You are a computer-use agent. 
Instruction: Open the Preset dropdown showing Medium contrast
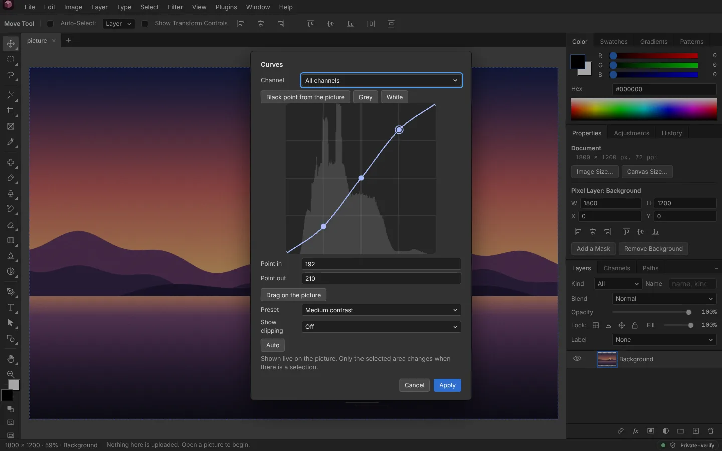(x=382, y=310)
